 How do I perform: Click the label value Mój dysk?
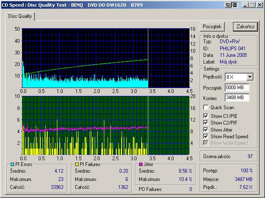[x=228, y=62]
